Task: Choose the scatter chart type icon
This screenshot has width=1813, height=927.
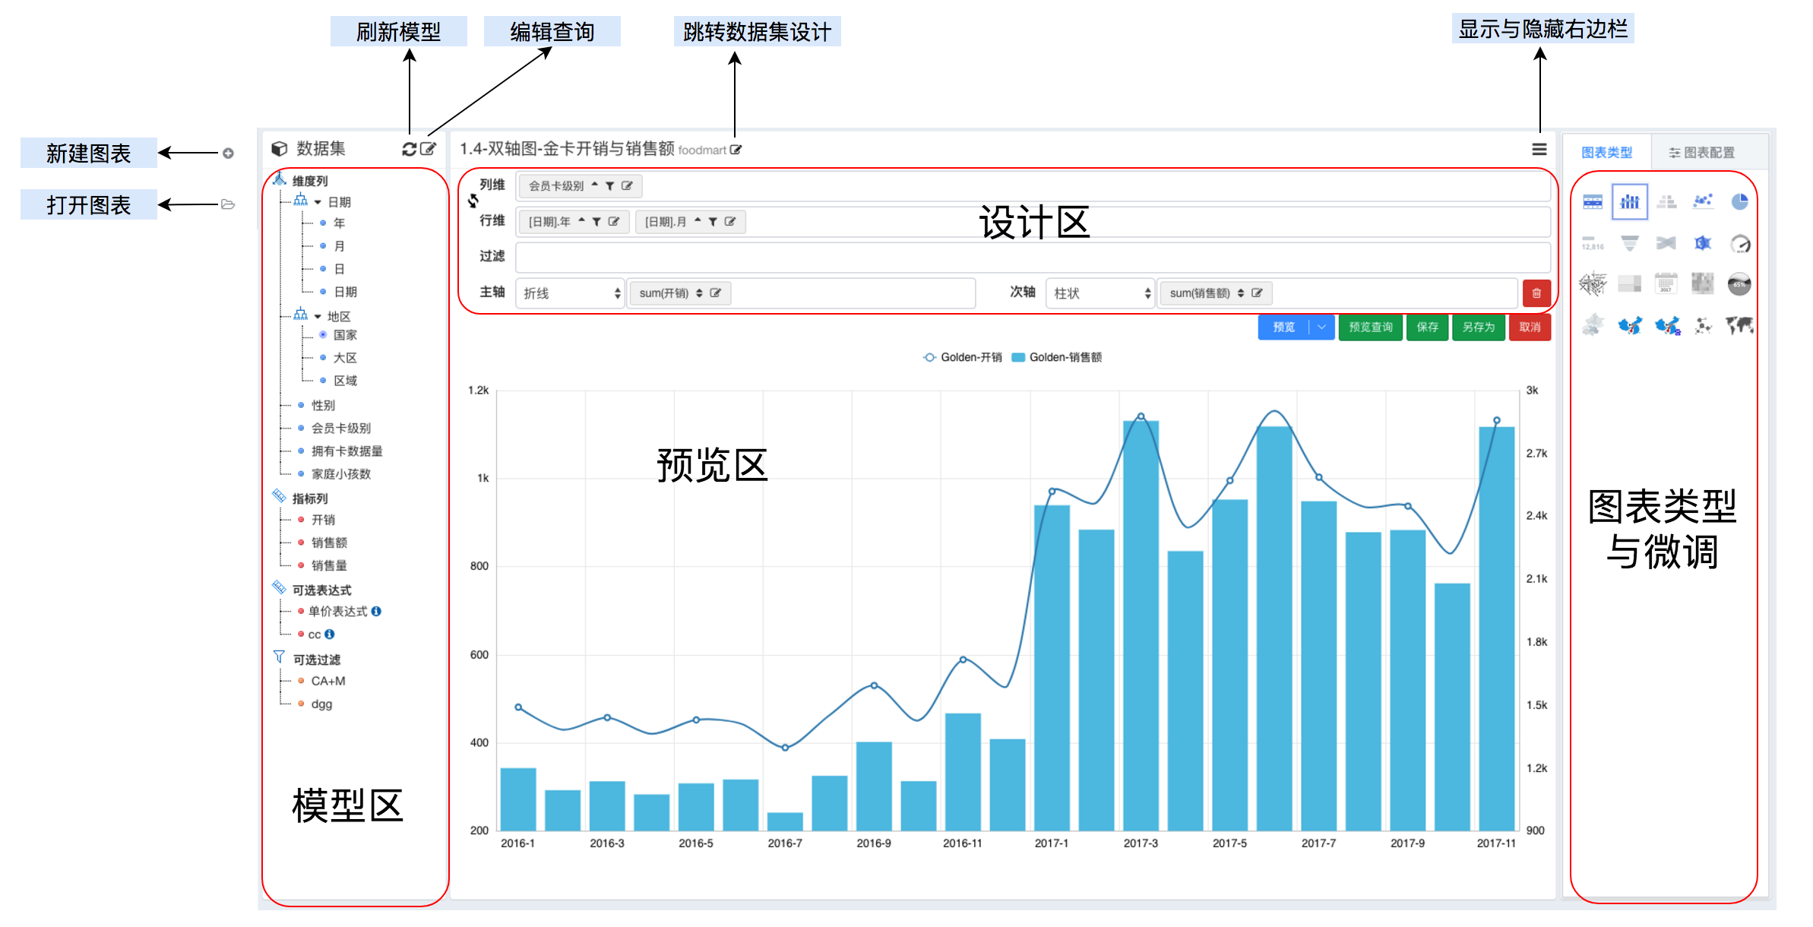Action: (x=1703, y=201)
